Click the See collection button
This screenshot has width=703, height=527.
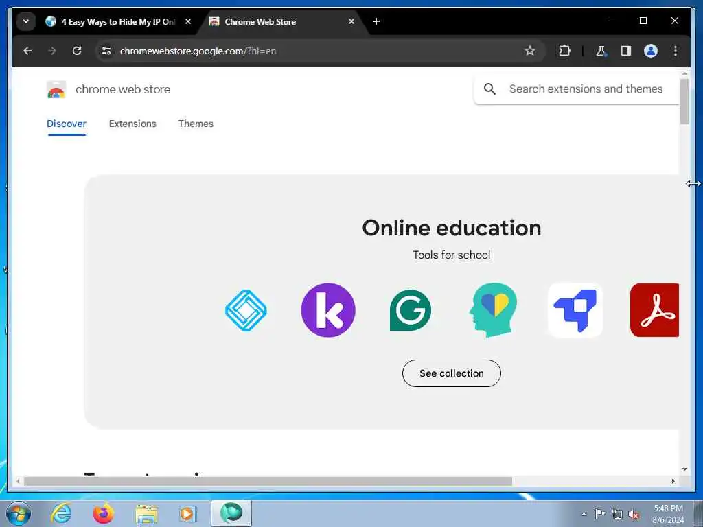pos(452,373)
